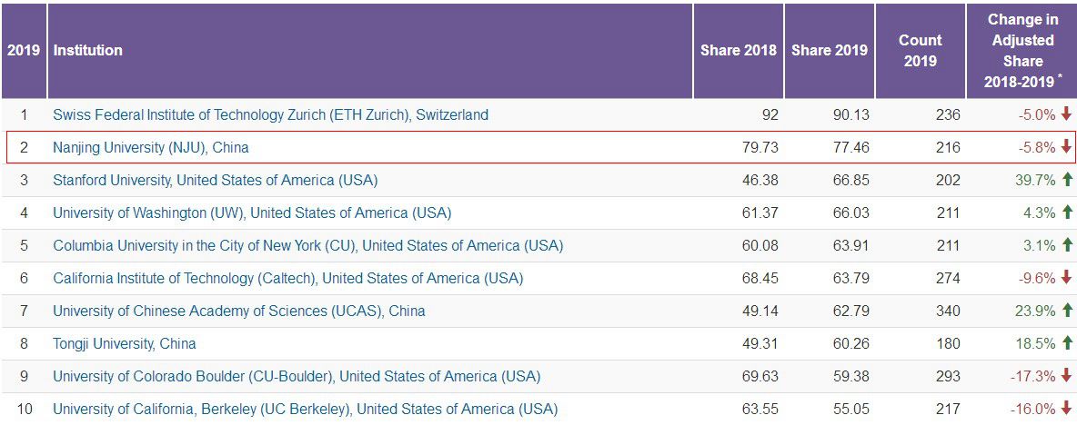This screenshot has width=1077, height=425.
Task: Click the Institution column header
Action: coord(88,50)
